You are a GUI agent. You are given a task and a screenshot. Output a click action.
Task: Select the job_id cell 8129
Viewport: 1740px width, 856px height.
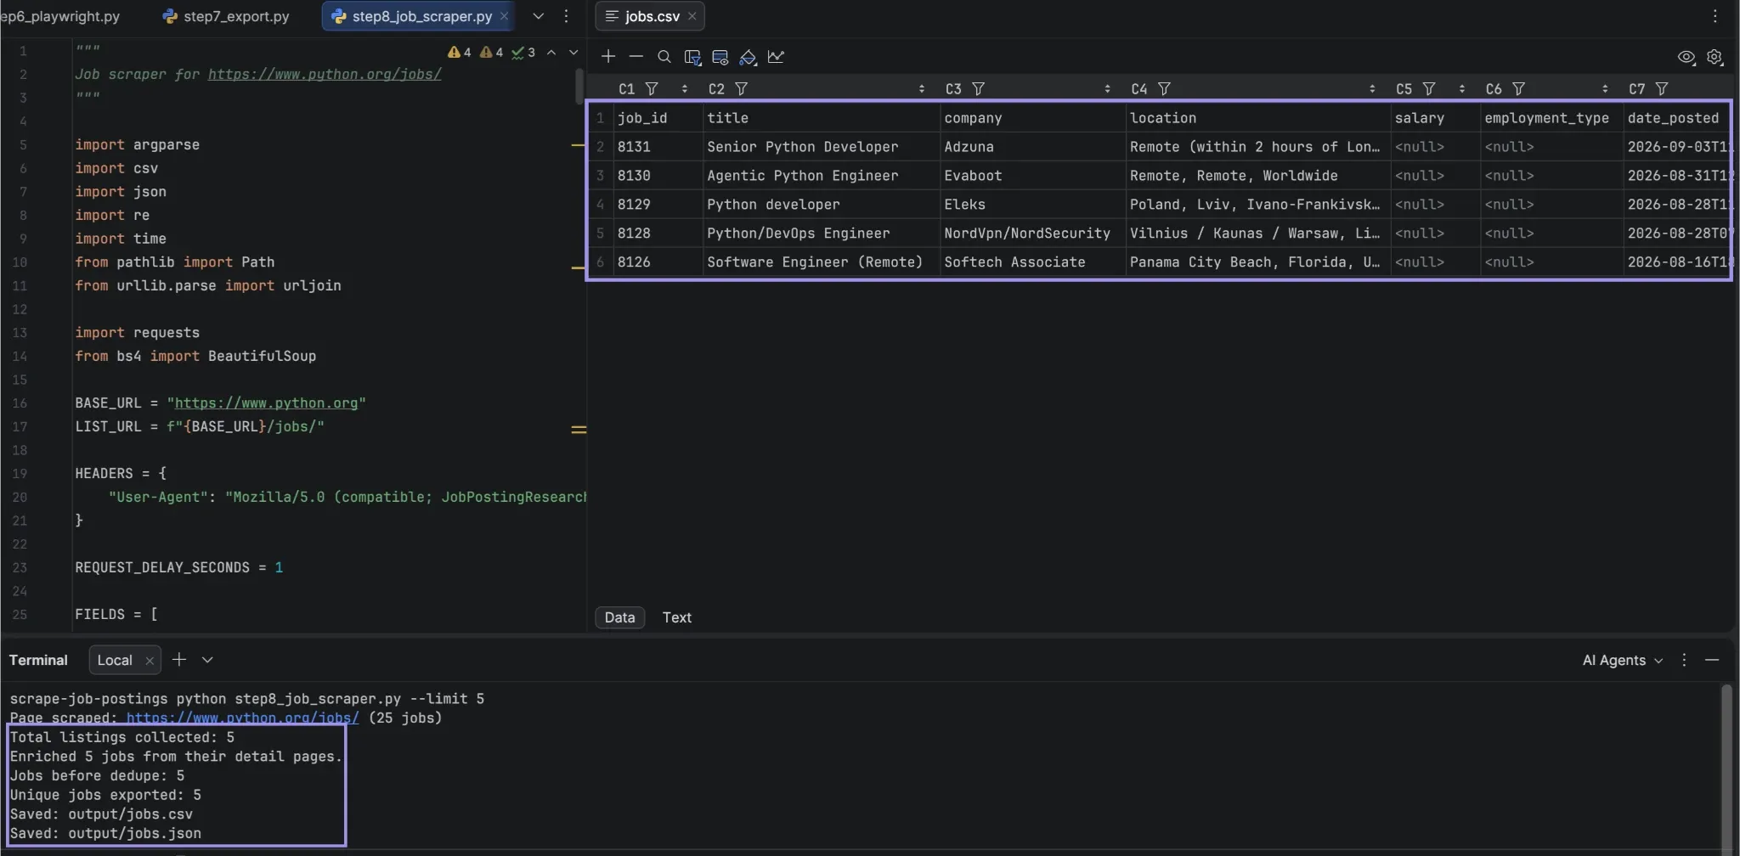(658, 205)
